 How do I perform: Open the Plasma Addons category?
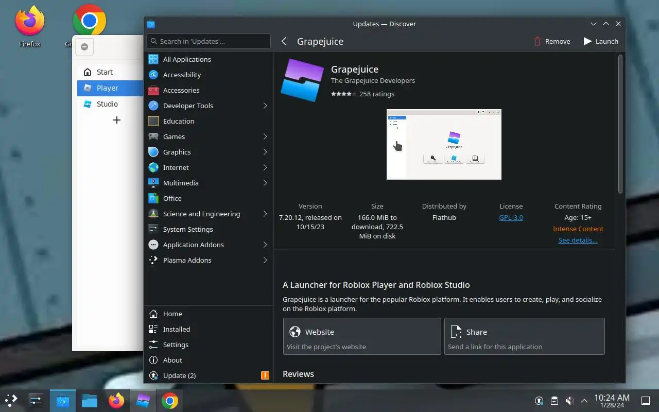click(x=209, y=260)
